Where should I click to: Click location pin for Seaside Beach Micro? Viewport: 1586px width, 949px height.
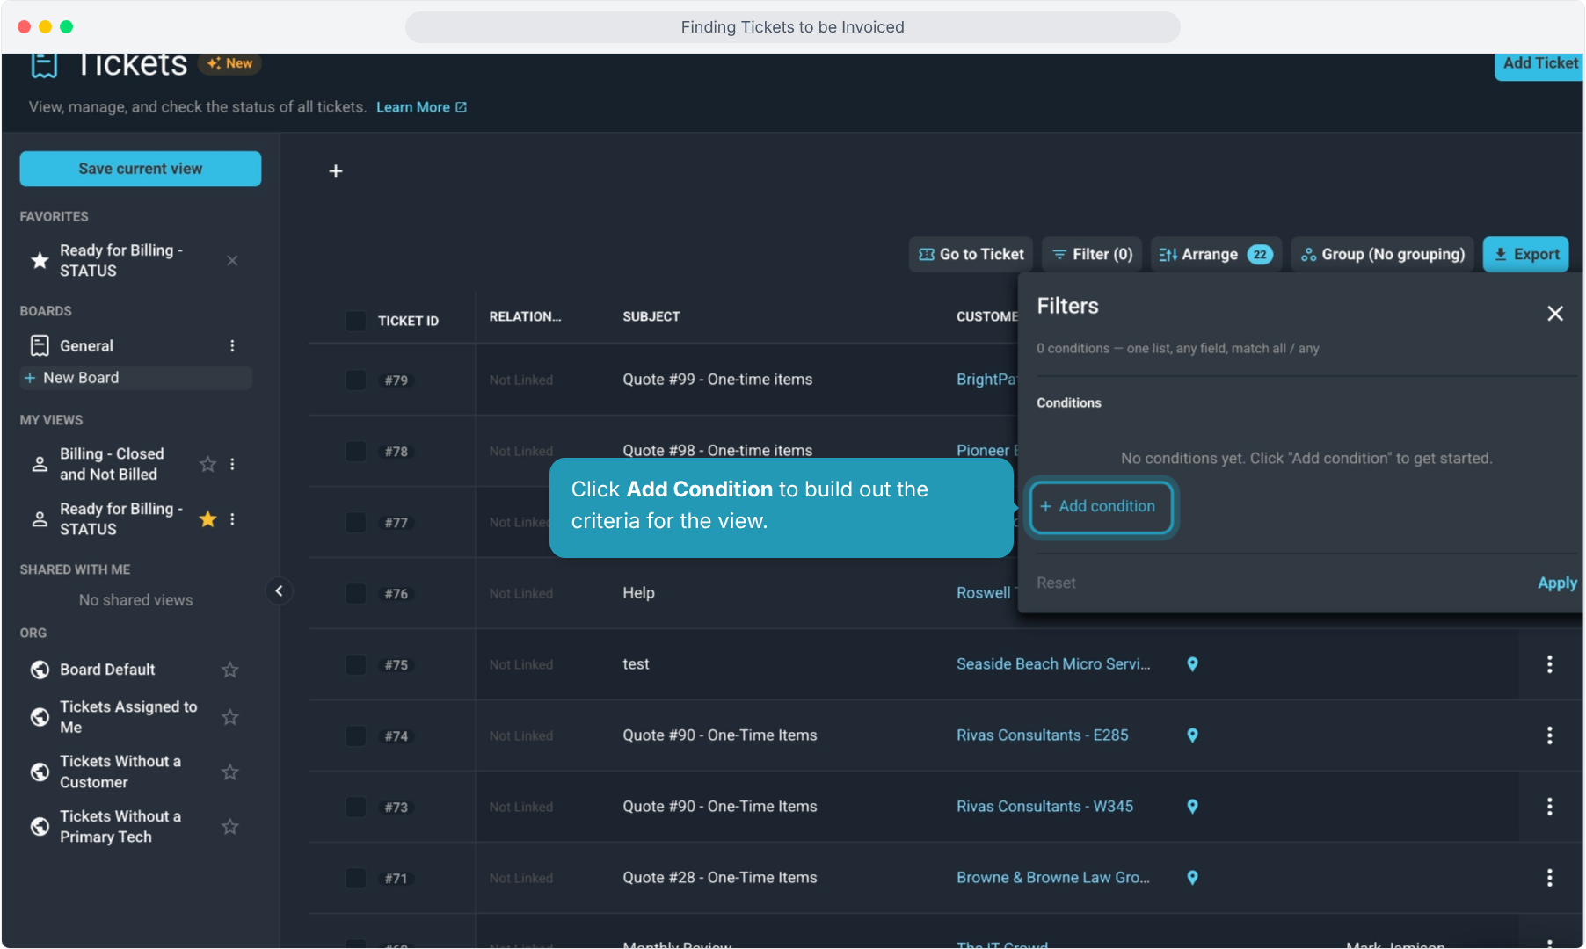[x=1192, y=664]
